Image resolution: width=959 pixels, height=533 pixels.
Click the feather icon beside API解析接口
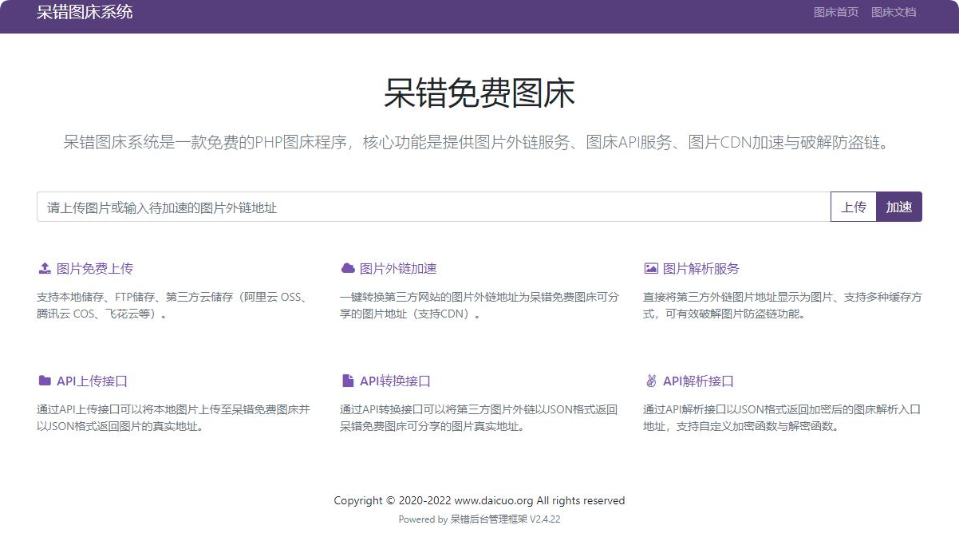click(651, 381)
